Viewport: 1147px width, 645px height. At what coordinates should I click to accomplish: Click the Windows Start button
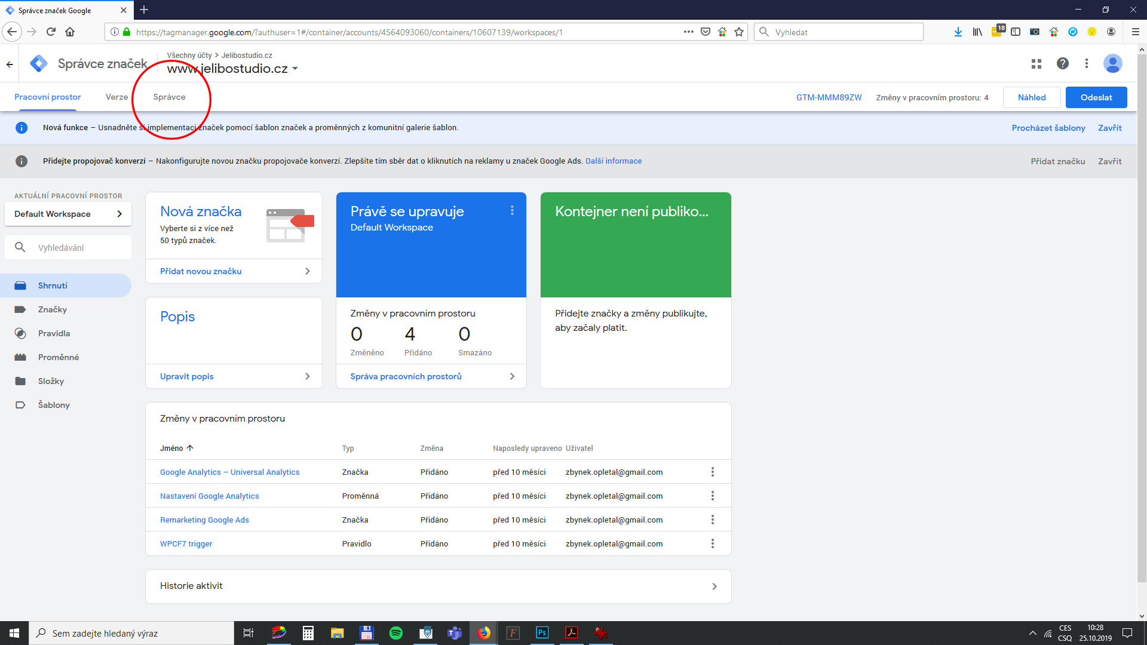coord(14,633)
